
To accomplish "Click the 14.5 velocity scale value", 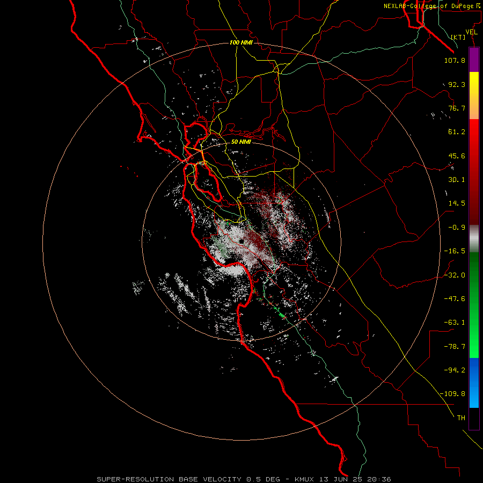I will [457, 203].
